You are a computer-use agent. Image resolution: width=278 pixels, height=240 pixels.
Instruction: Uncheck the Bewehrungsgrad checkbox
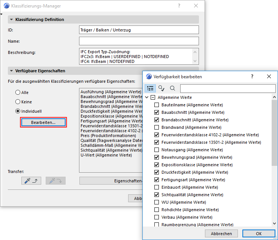coord(157,157)
